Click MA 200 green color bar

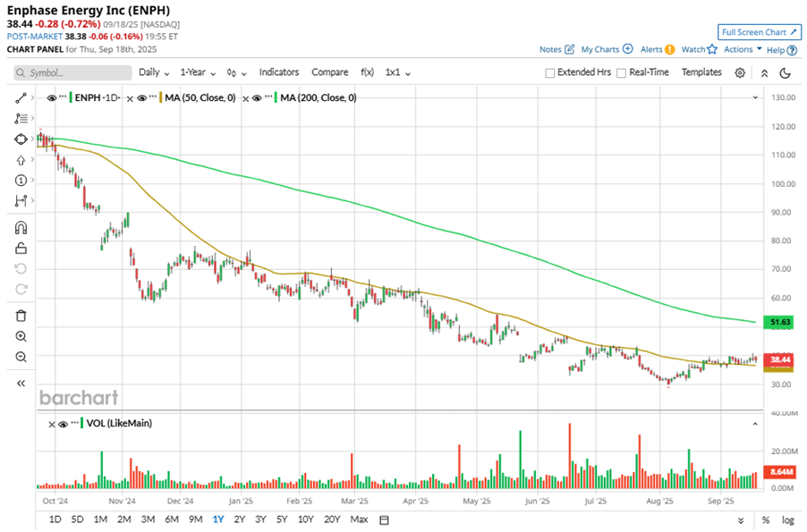coord(276,97)
